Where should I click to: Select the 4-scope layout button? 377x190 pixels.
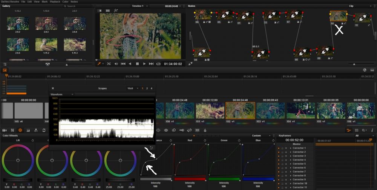152,88
